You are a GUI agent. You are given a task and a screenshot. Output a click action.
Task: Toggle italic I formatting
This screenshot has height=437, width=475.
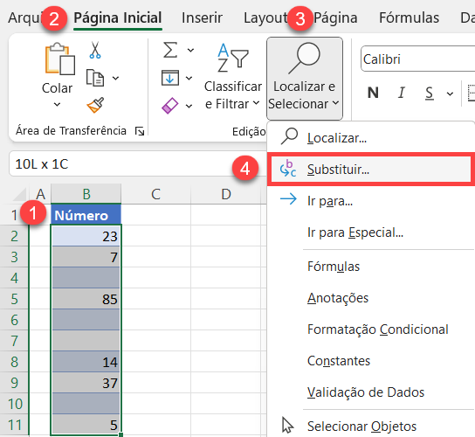(402, 93)
